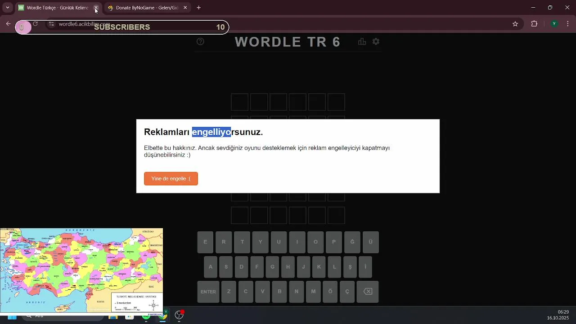Tap the P key on the keyboard

pyautogui.click(x=334, y=242)
